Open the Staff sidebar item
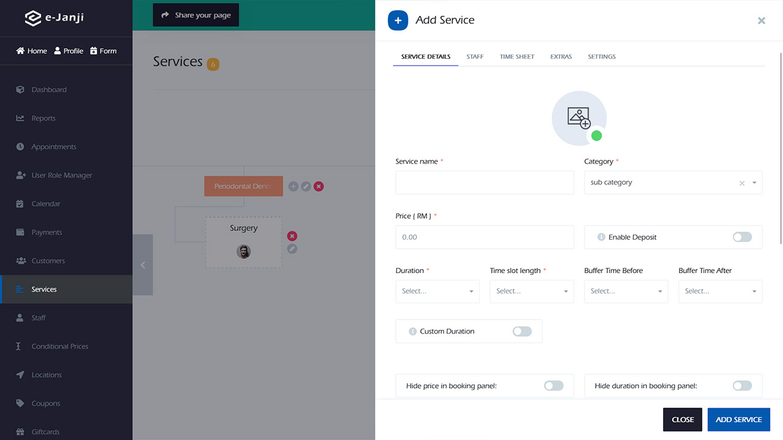The height and width of the screenshot is (440, 783). (x=66, y=318)
